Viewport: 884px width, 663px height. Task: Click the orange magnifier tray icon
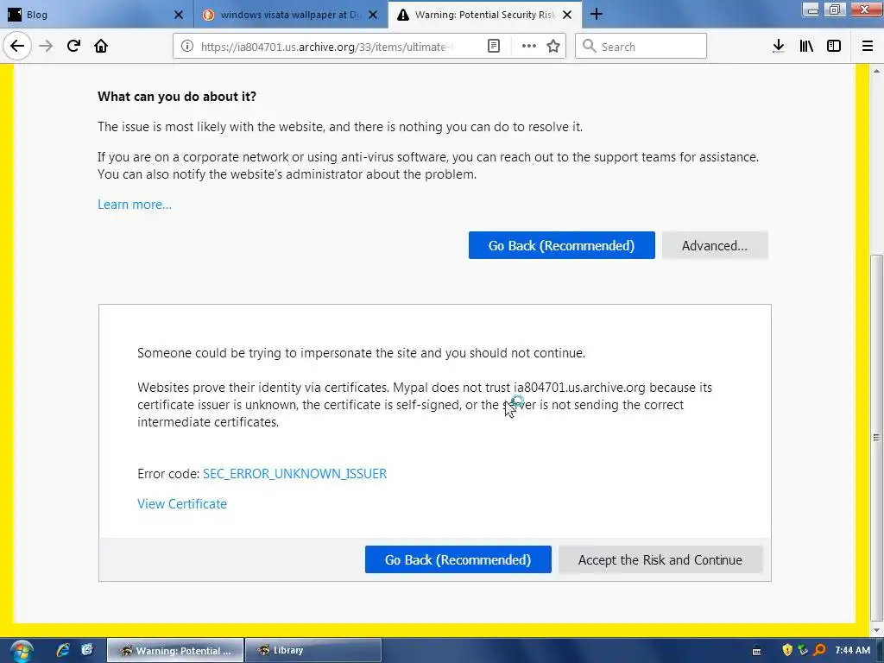click(820, 650)
